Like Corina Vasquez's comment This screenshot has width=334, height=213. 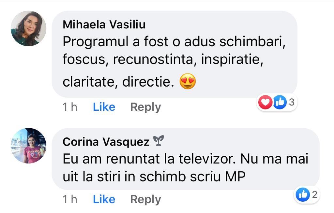coord(104,199)
